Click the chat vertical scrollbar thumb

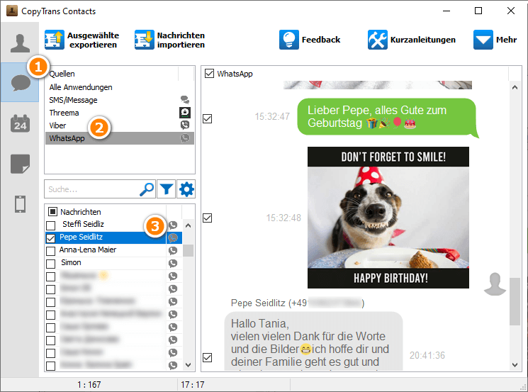[515, 301]
